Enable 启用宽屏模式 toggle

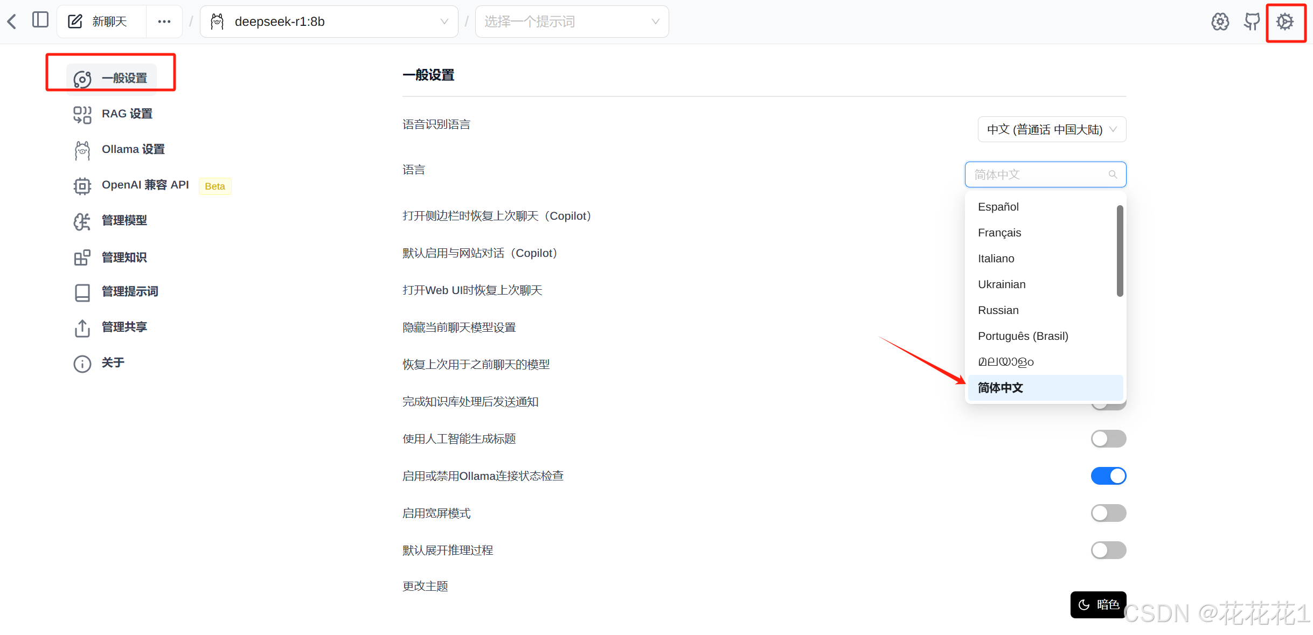1108,513
